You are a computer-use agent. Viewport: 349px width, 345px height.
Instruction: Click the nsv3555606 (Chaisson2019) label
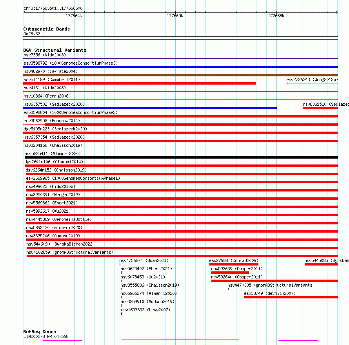(150, 285)
